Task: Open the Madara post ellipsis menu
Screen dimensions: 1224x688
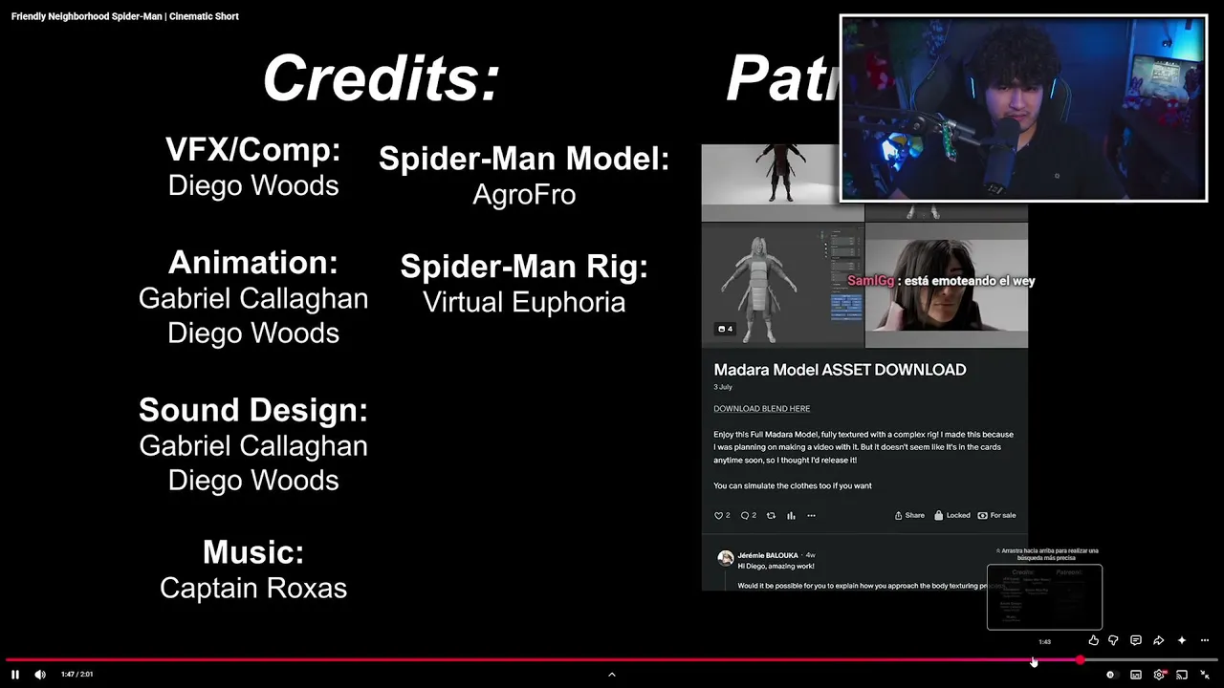Action: click(811, 516)
